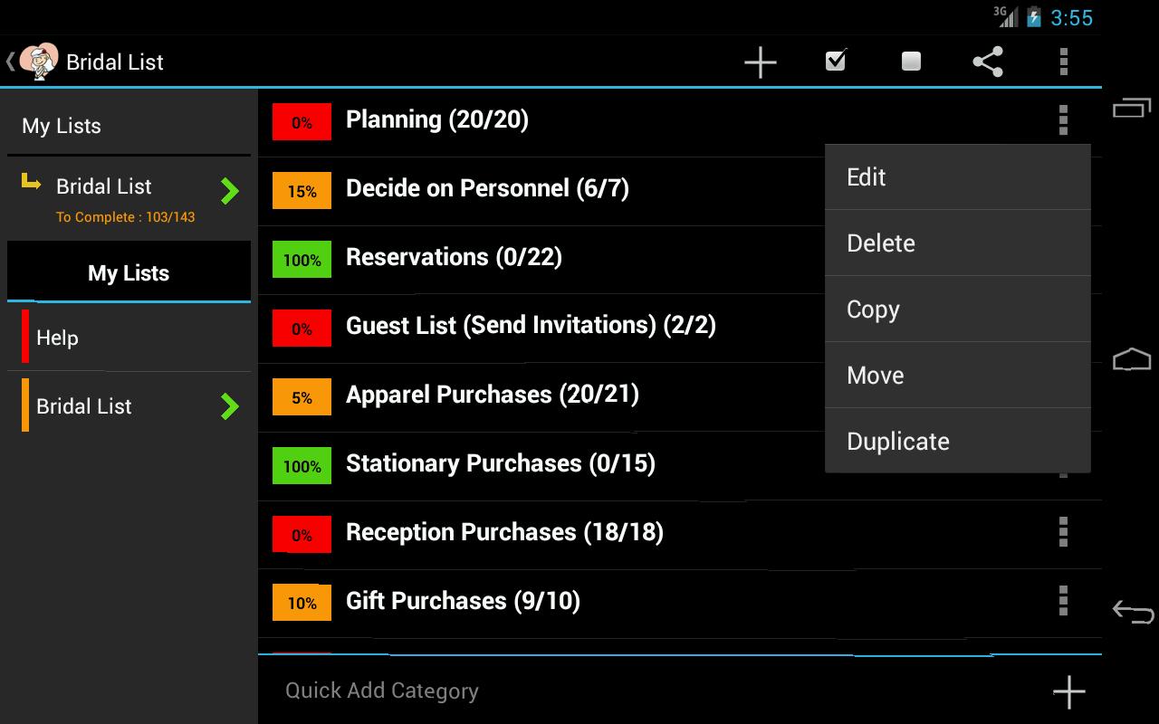Image resolution: width=1159 pixels, height=724 pixels.
Task: Select the lower Bridal List sidebar entry
Action: (x=129, y=406)
